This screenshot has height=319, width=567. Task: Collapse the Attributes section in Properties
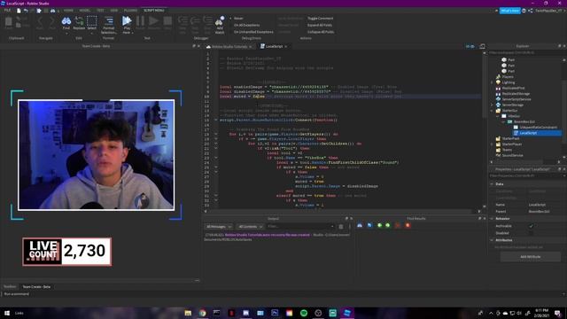click(x=492, y=240)
